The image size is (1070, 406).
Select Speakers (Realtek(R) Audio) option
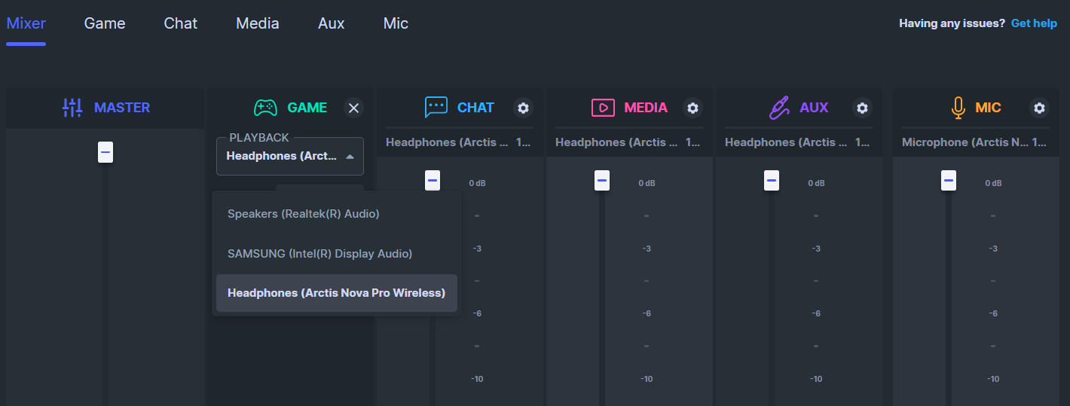pos(303,214)
